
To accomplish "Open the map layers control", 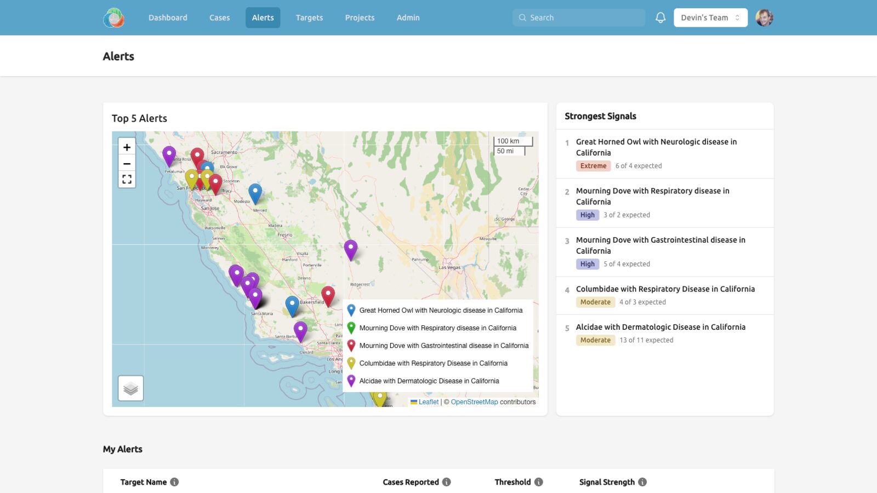I will coord(130,388).
